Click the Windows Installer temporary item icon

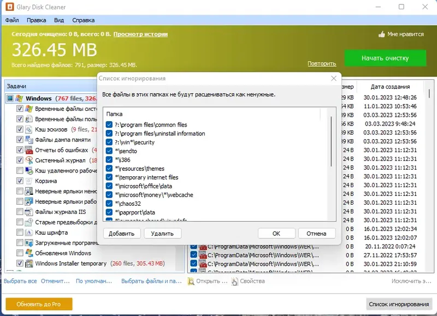[29, 264]
